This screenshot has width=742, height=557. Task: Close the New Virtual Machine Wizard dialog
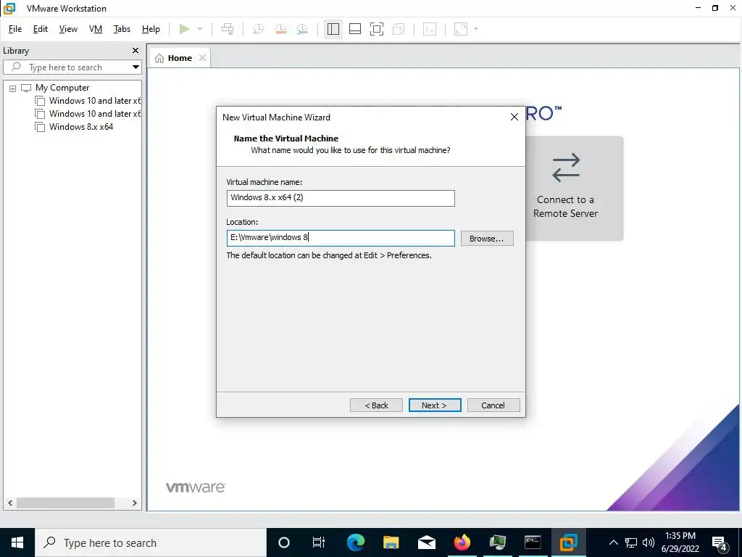pos(514,117)
